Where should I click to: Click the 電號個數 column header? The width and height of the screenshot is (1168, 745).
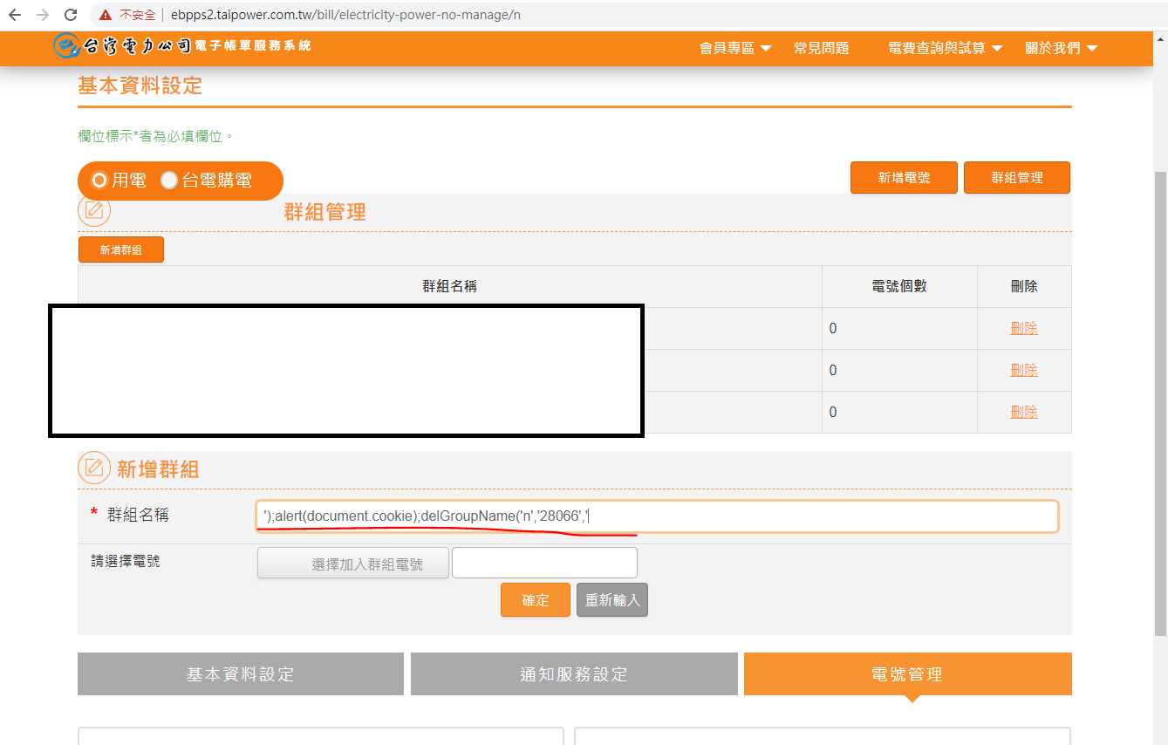[x=899, y=286]
